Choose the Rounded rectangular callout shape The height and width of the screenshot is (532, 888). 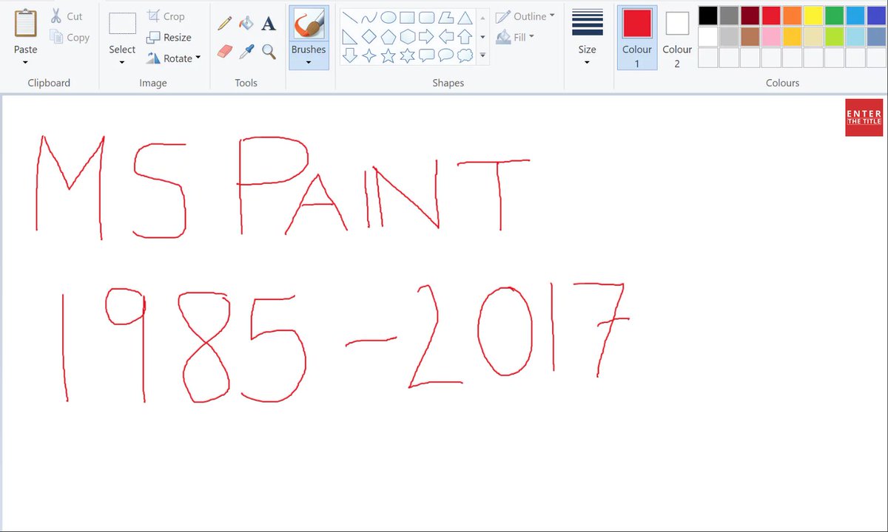pos(427,55)
